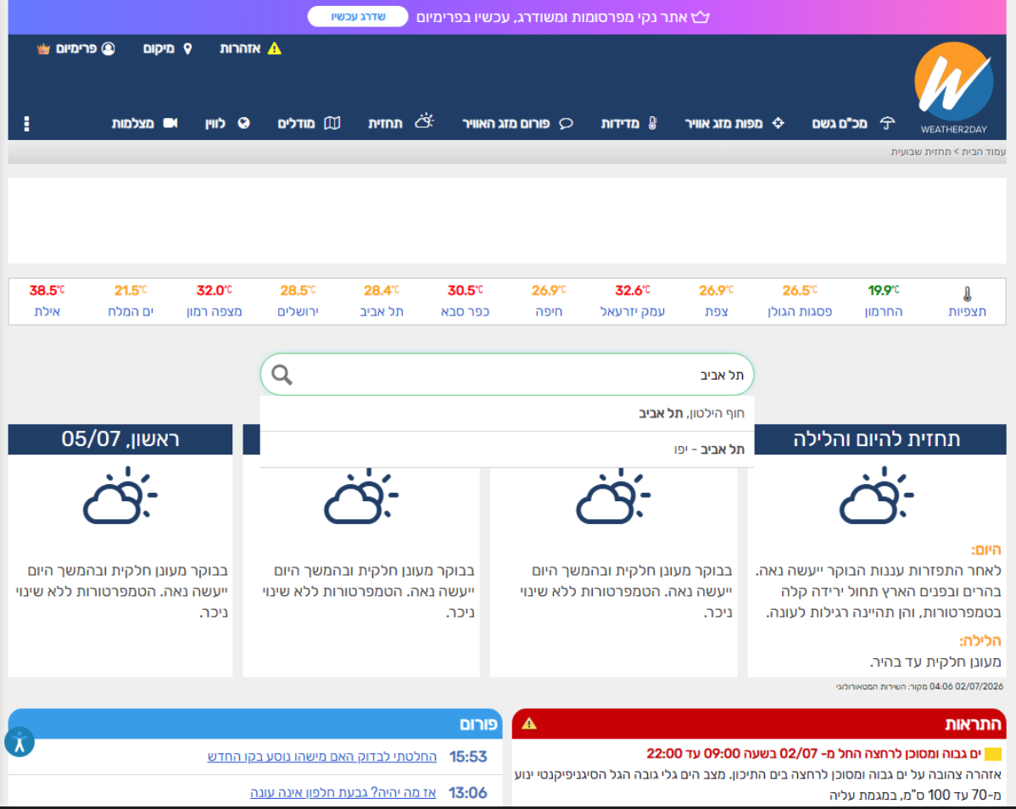The height and width of the screenshot is (809, 1016).
Task: Click the globe satellite icon
Action: click(243, 123)
